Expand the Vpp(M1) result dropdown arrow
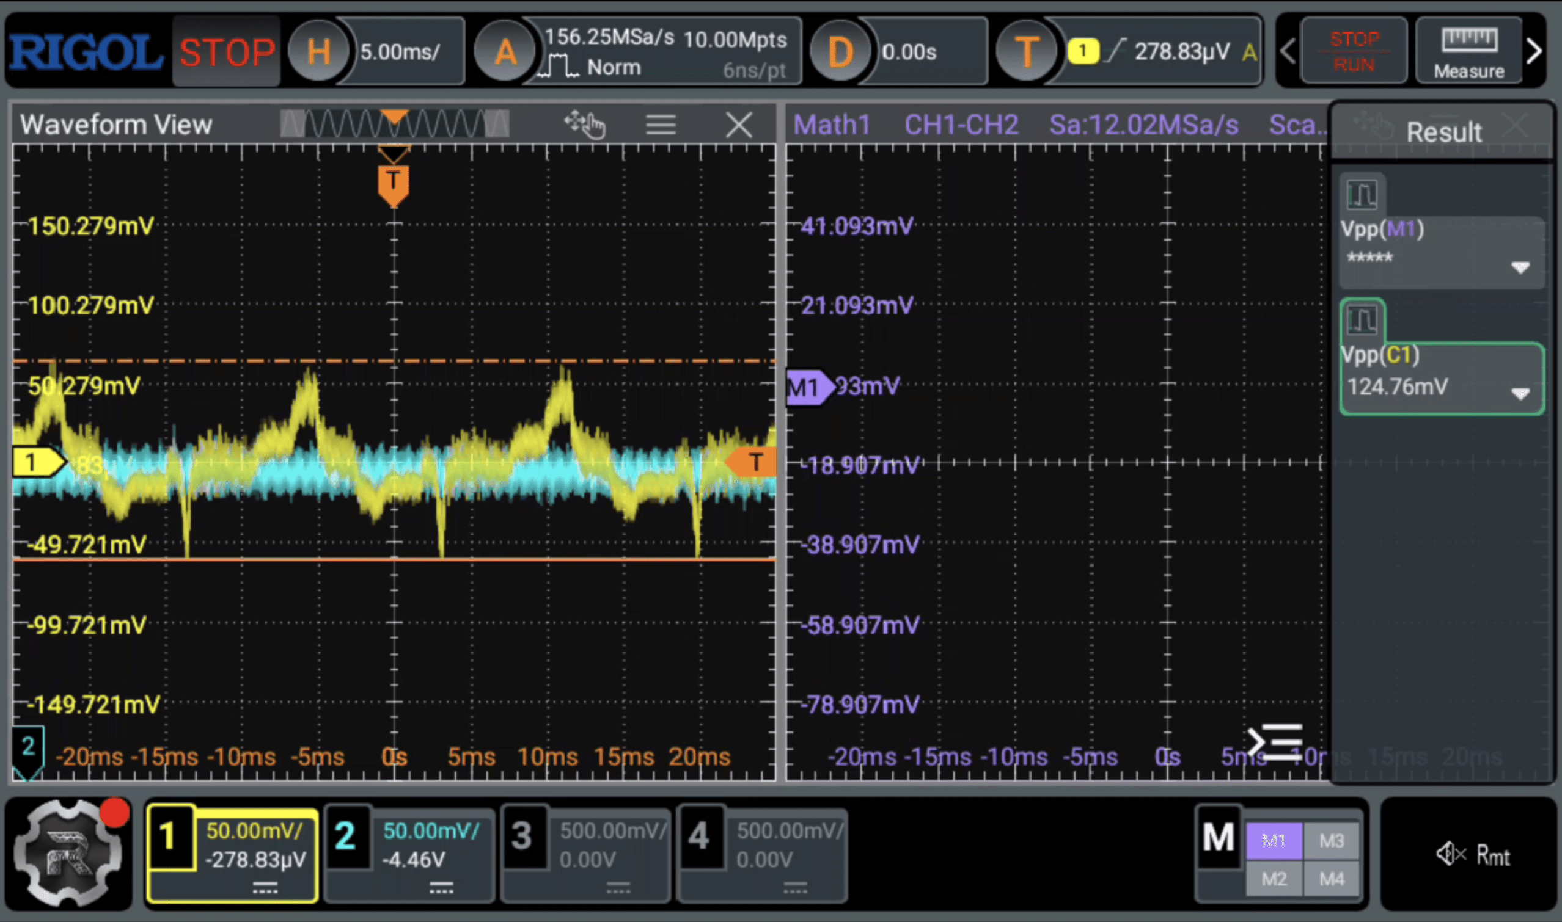 coord(1520,268)
